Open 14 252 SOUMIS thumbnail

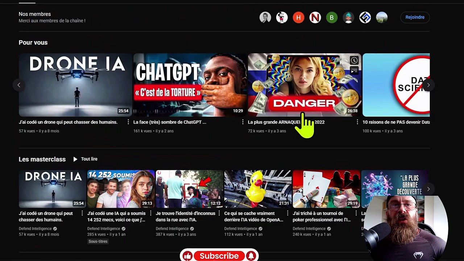[121, 189]
